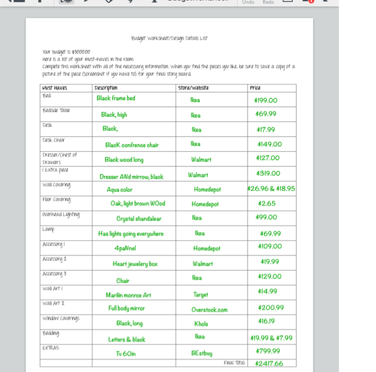This screenshot has height=372, width=376.
Task: Select the 'Heart jewelery box' text
Action: (x=135, y=264)
